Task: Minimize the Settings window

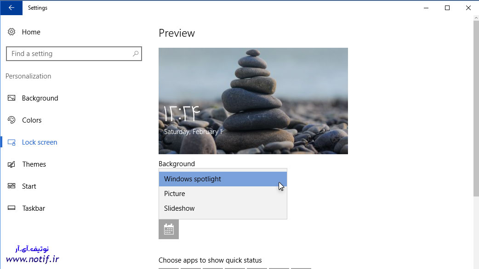Action: click(x=426, y=8)
